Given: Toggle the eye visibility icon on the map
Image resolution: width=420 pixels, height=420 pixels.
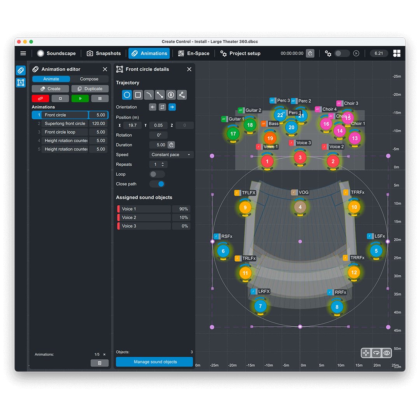Looking at the screenshot, I should [387, 353].
